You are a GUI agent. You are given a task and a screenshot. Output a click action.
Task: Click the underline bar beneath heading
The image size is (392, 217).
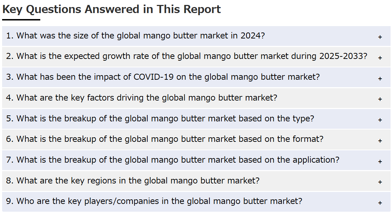(x=21, y=19)
